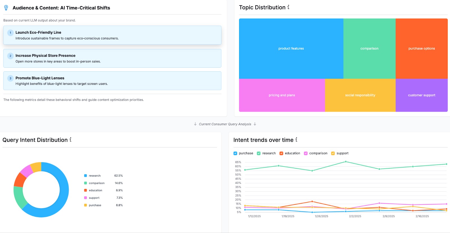Click the 2/16/2025 axis date label

pos(422,216)
